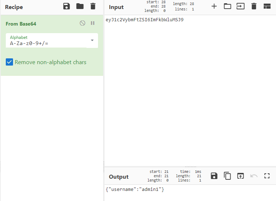This screenshot has width=276, height=201.
Task: Reset the pane layout
Action: pos(267,6)
